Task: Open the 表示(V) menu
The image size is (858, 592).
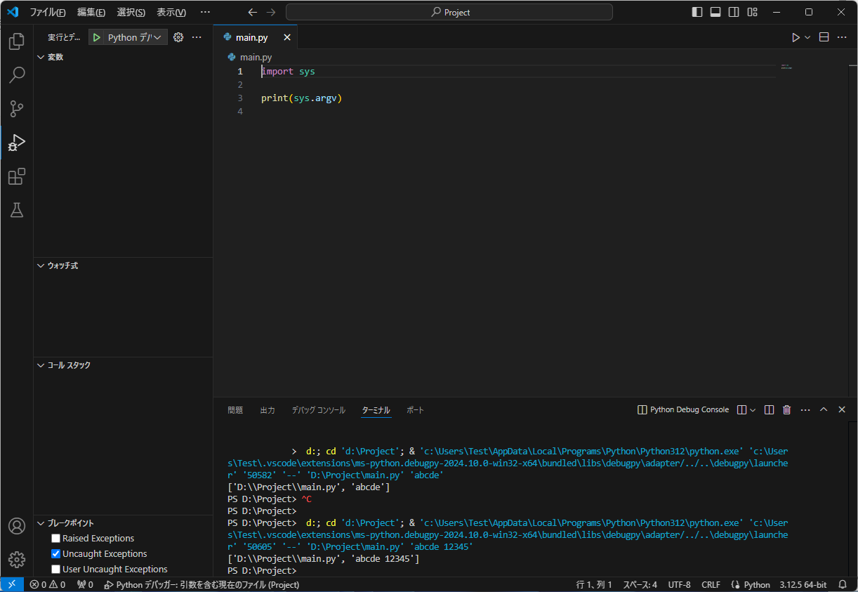Action: click(171, 12)
